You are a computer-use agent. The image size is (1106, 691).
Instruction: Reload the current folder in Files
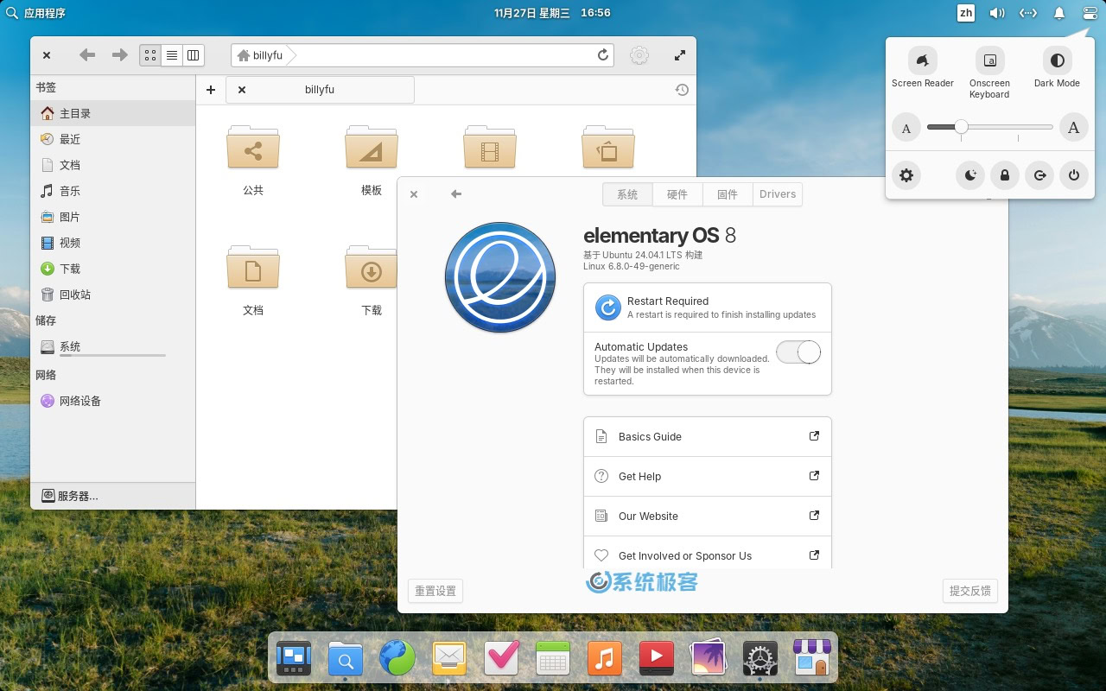click(603, 55)
